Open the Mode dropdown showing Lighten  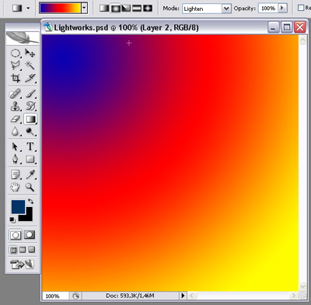click(226, 9)
